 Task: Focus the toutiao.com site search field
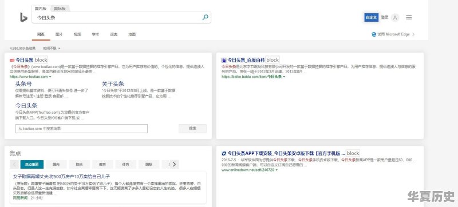81,129
